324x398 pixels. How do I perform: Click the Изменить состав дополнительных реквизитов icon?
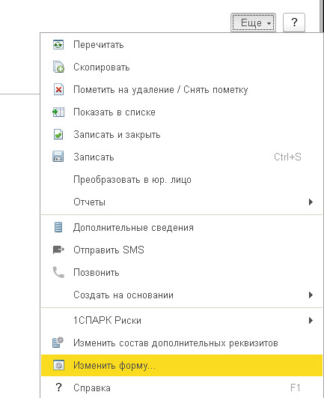click(58, 343)
